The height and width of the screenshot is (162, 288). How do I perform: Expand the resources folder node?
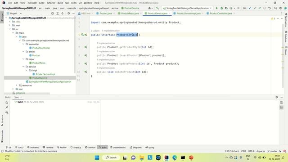16,85
